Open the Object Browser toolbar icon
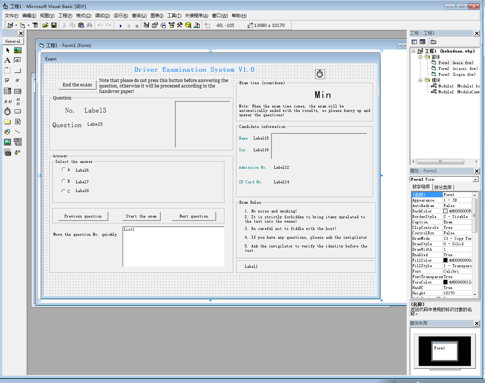The image size is (485, 383). [172, 25]
